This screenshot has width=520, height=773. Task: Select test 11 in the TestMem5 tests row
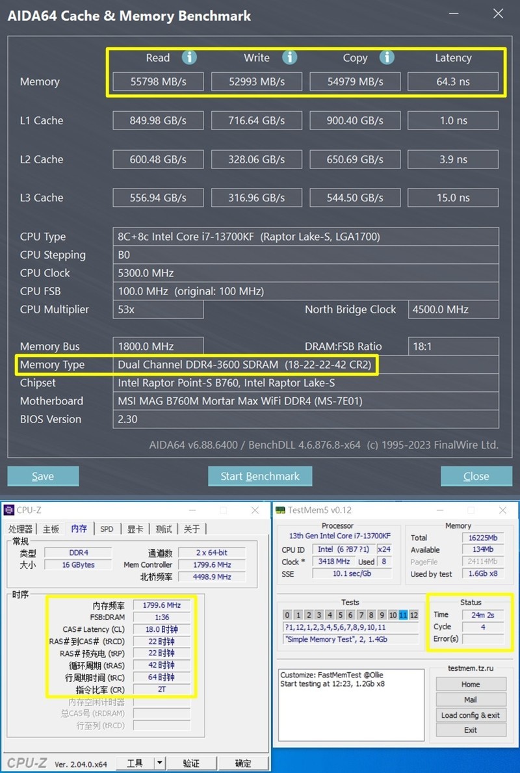(402, 614)
